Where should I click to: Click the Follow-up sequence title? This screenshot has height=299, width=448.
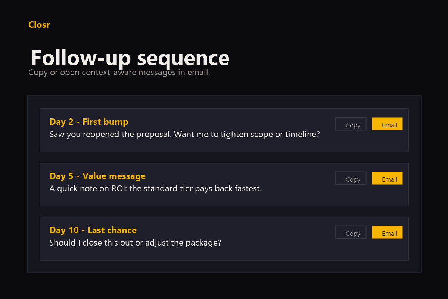[x=130, y=58]
